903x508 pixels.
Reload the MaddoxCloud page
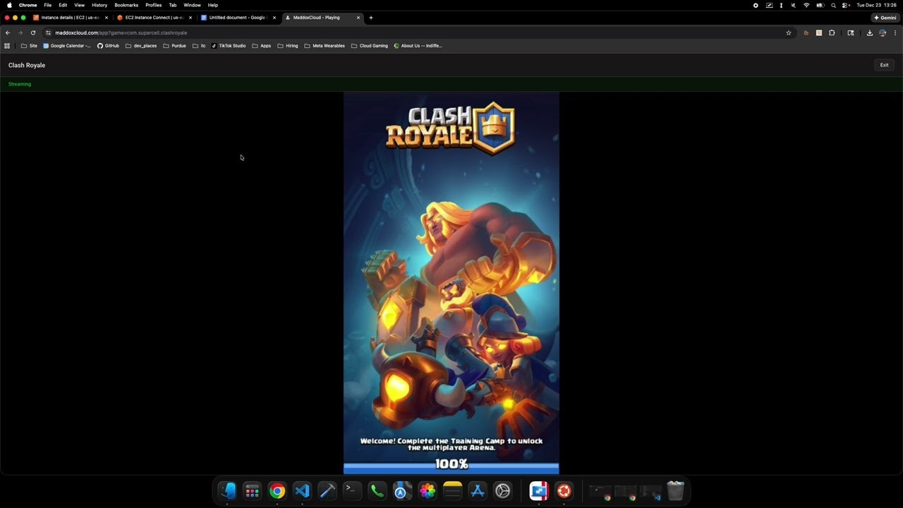(x=32, y=32)
